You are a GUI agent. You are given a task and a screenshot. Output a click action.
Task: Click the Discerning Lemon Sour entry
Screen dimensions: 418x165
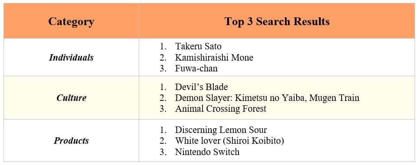pos(221,130)
